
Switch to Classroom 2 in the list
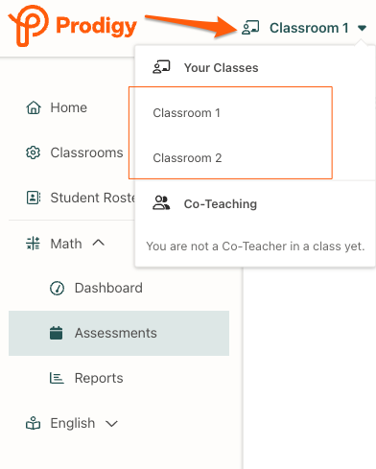coord(187,158)
